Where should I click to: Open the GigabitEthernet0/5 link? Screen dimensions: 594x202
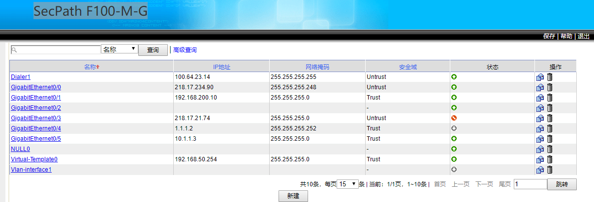click(36, 139)
